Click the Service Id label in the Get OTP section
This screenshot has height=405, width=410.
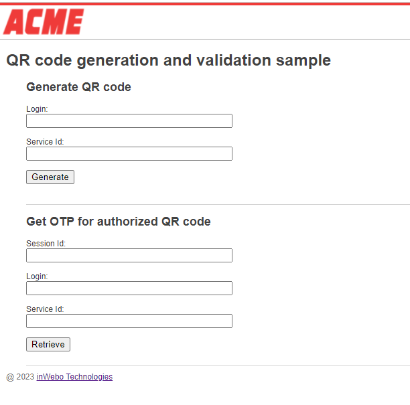[x=45, y=309]
